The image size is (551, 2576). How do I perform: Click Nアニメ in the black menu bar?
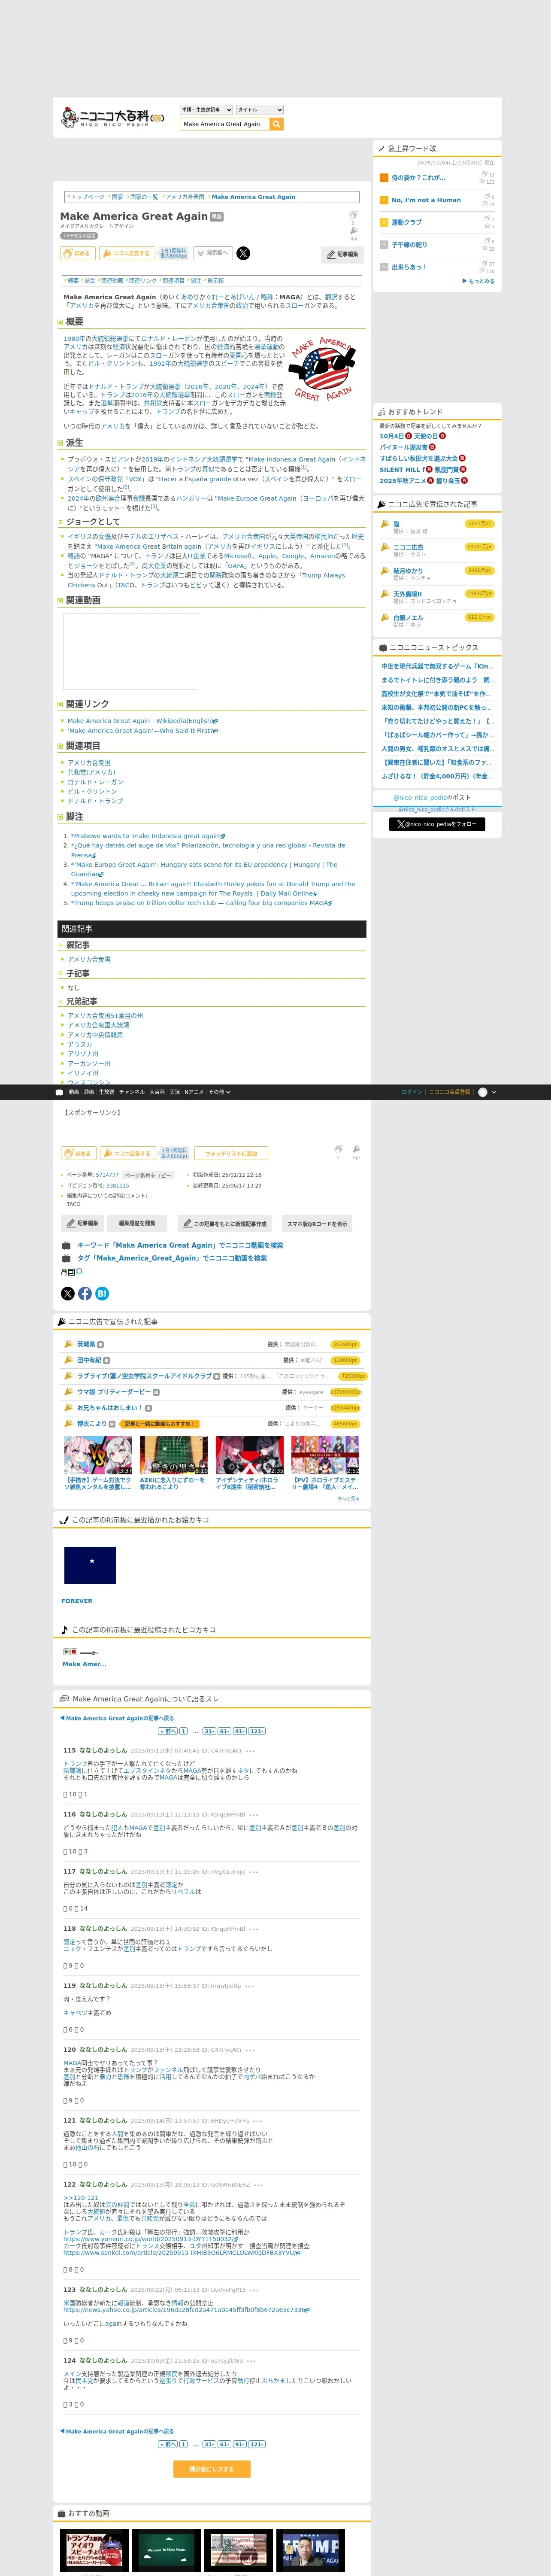click(x=194, y=1092)
